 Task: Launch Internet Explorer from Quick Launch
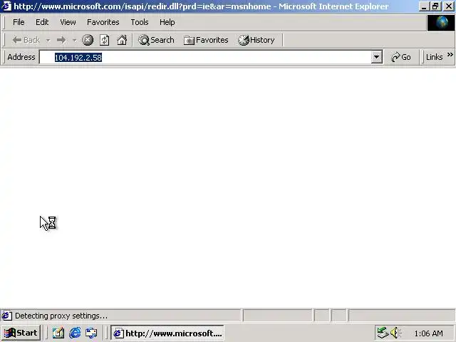click(75, 333)
